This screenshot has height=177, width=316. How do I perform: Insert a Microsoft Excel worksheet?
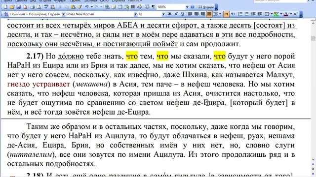pyautogui.click(x=126, y=7)
